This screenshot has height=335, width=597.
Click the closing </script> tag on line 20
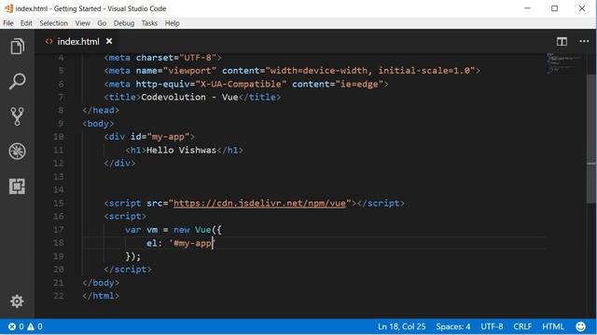point(128,269)
